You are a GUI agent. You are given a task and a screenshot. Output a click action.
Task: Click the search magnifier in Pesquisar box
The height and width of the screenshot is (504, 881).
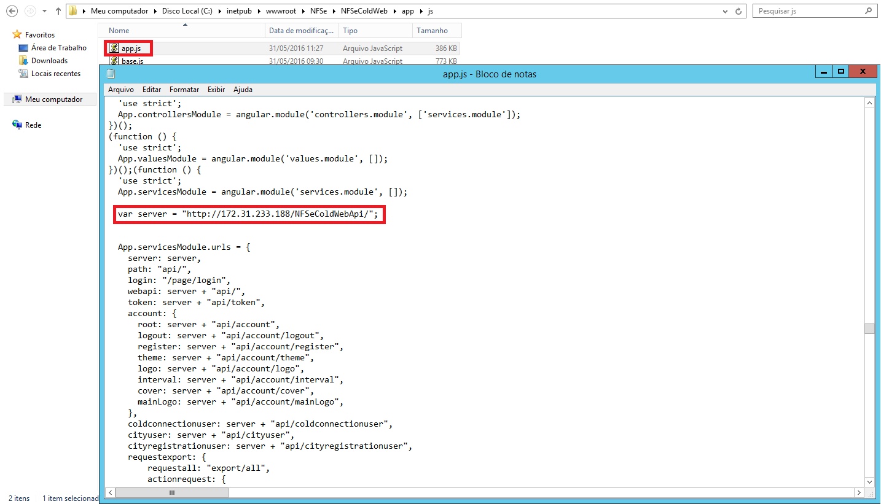869,11
